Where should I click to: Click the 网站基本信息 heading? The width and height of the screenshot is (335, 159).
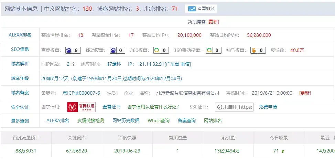(21, 9)
